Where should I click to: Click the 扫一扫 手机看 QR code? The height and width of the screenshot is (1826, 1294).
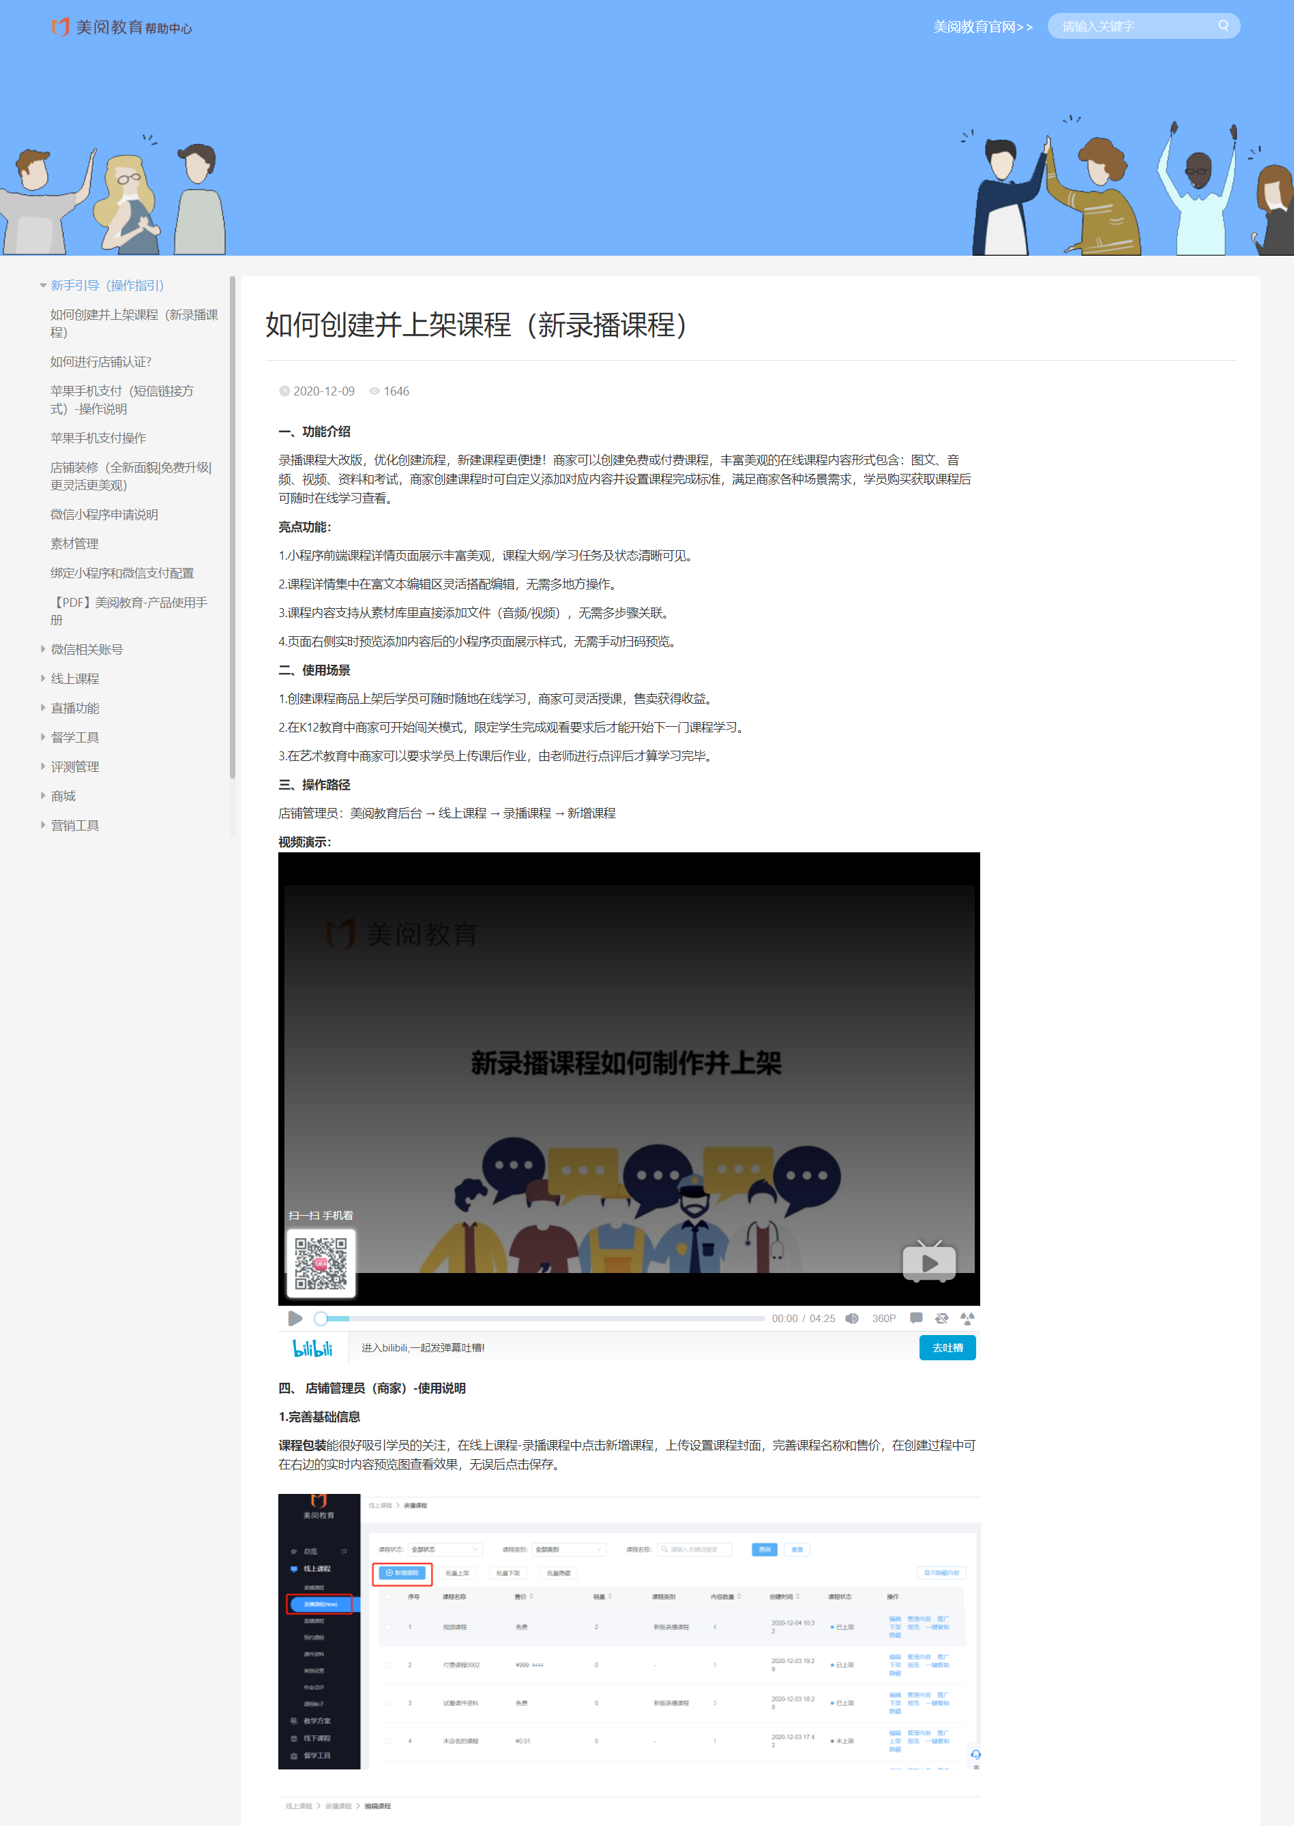coord(321,1263)
